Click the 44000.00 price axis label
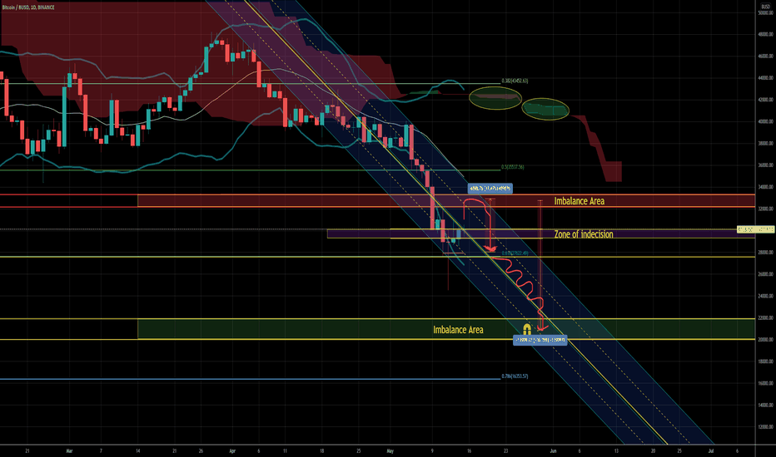 [765, 78]
